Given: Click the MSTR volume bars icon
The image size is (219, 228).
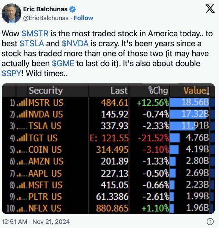Looking at the screenshot, I should pos(22,103).
